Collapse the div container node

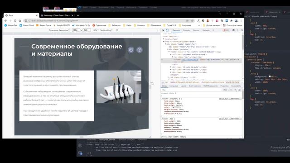point(167,49)
